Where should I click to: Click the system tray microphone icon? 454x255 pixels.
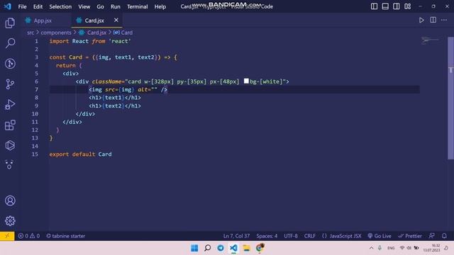(380, 248)
